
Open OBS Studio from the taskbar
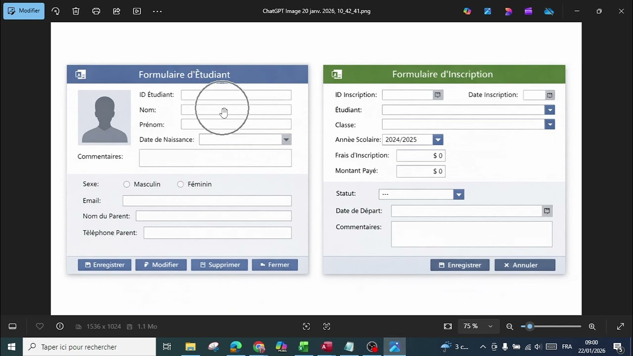tap(372, 347)
